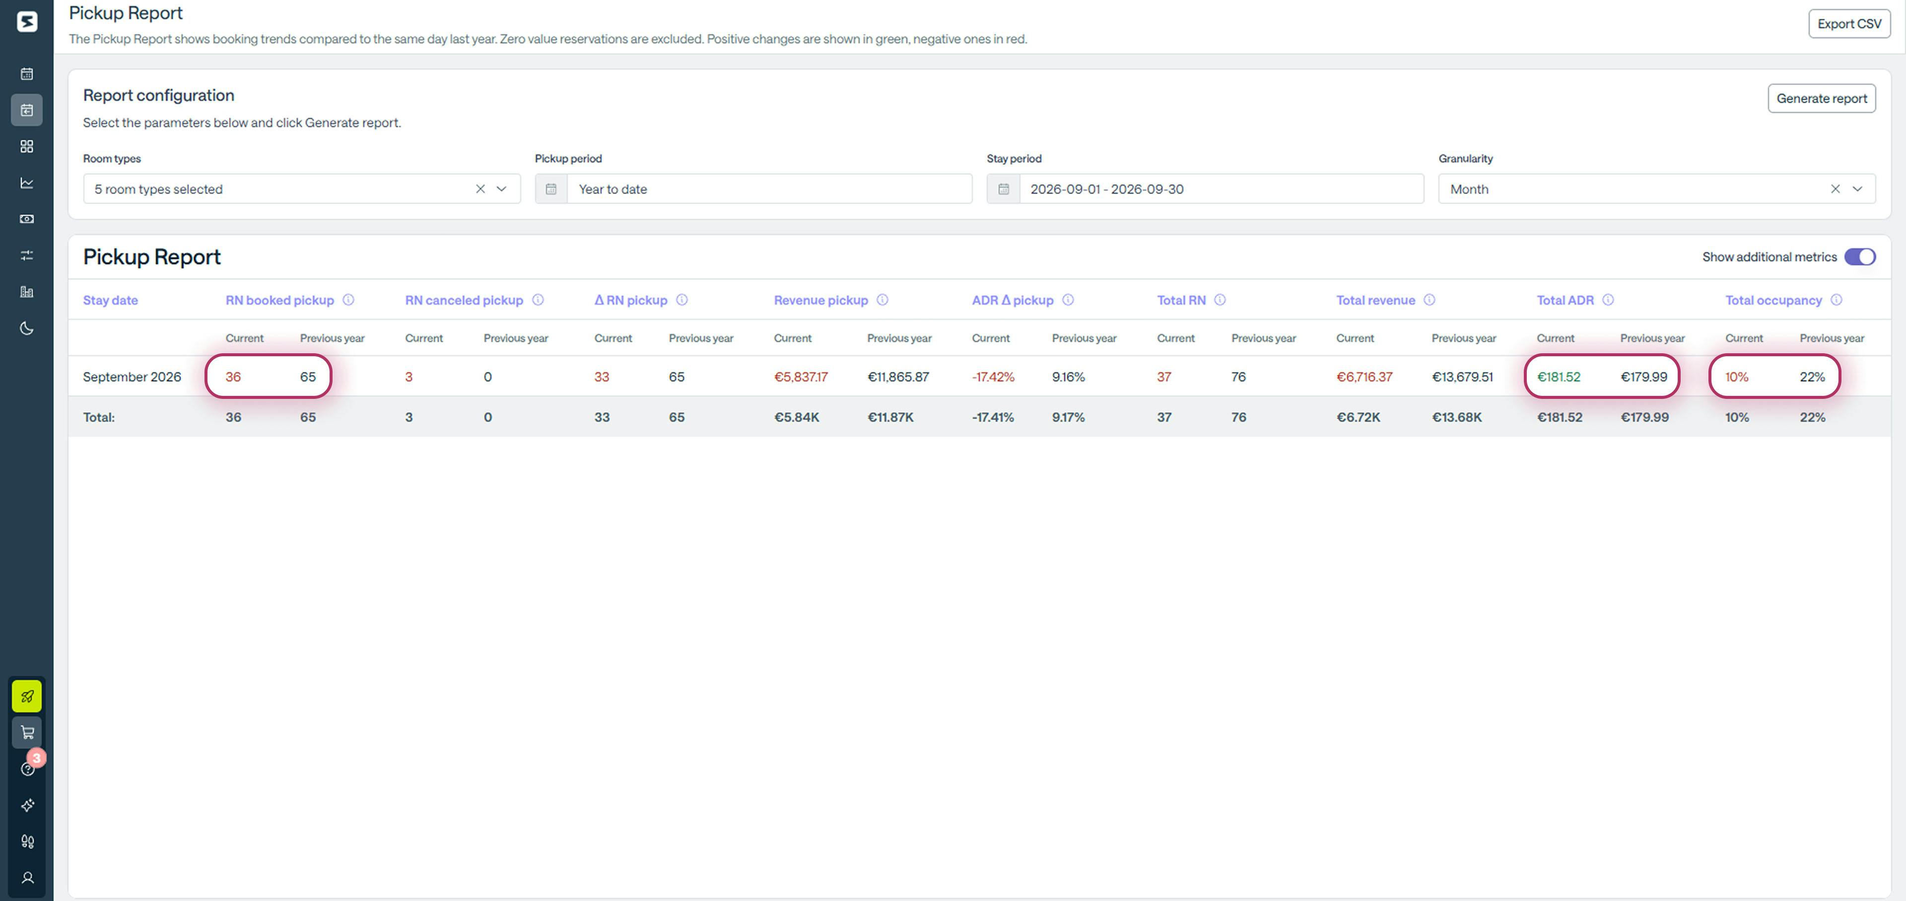Image resolution: width=1906 pixels, height=901 pixels.
Task: Launch the rocket quick-start panel
Action: click(27, 696)
